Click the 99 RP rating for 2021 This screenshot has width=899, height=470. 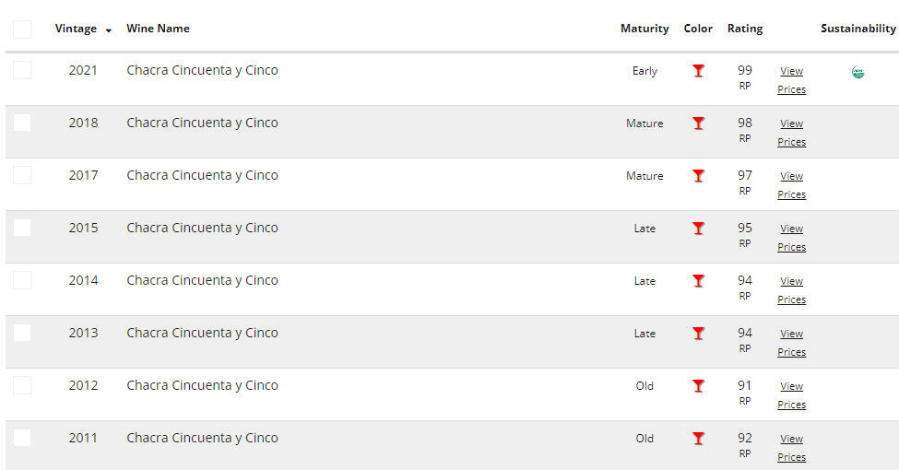pos(744,76)
